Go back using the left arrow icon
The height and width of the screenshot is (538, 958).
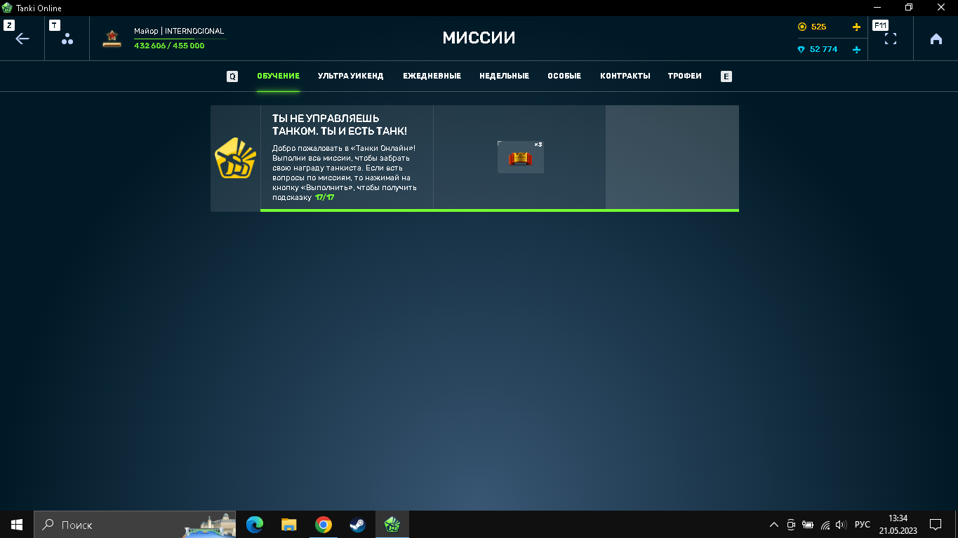(x=22, y=39)
